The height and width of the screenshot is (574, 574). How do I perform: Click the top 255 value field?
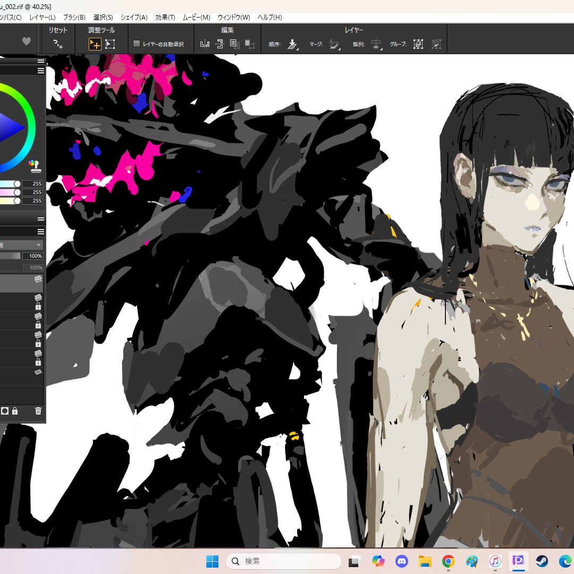pos(32,184)
